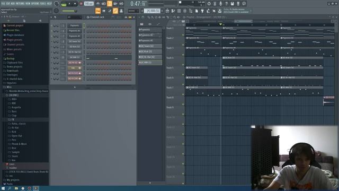Open the OPTIONS menu

point(35,4)
